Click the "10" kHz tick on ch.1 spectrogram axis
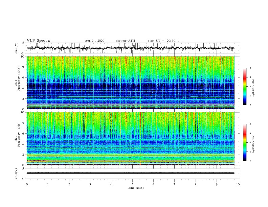The width and height of the screenshot is (268, 207). pos(23,56)
